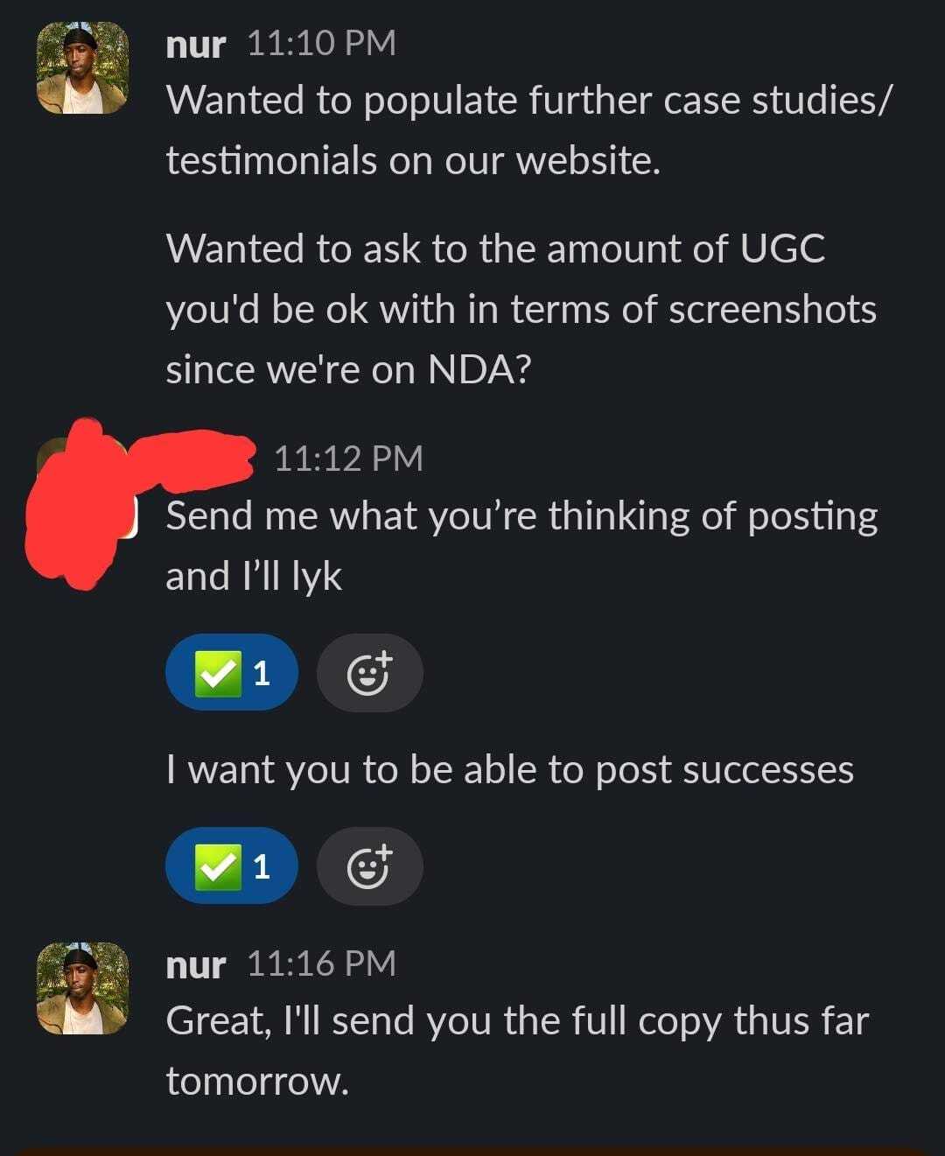The image size is (945, 1156).
Task: Tap the dark bar along the bottom edge
Action: 472,1150
